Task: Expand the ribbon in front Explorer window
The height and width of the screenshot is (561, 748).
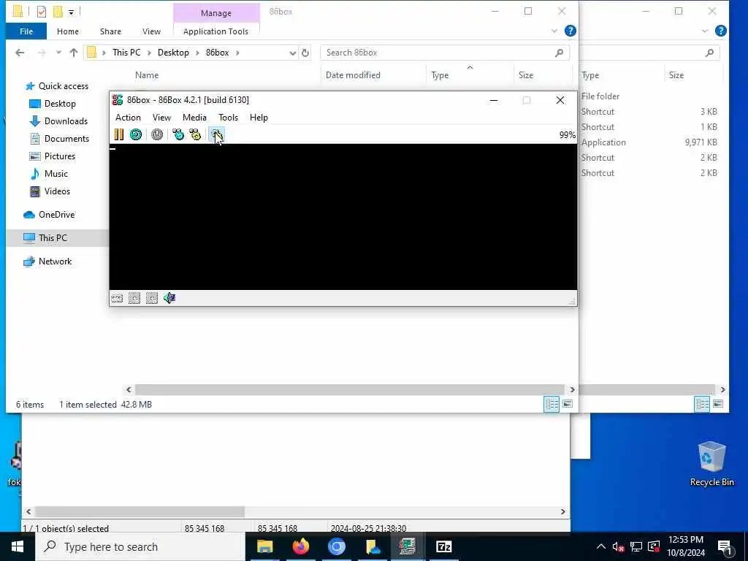Action: point(554,31)
